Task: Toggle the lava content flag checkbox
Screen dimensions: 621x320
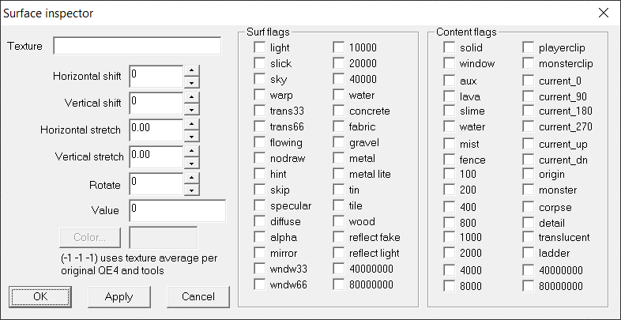Action: tap(449, 96)
